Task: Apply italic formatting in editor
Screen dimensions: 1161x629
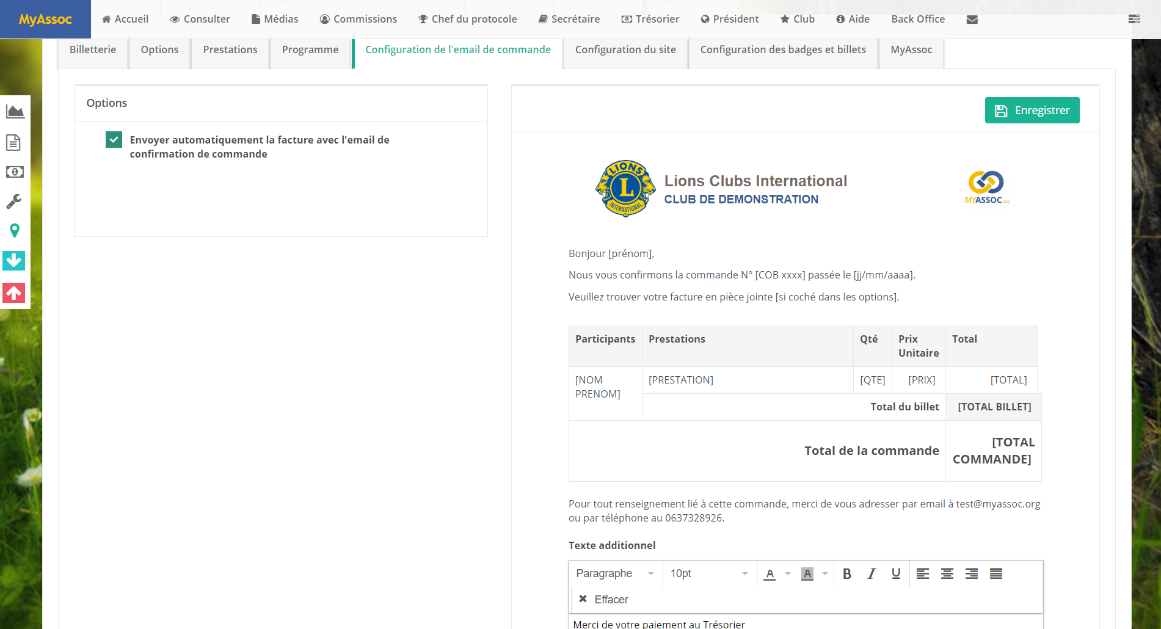Action: 872,573
